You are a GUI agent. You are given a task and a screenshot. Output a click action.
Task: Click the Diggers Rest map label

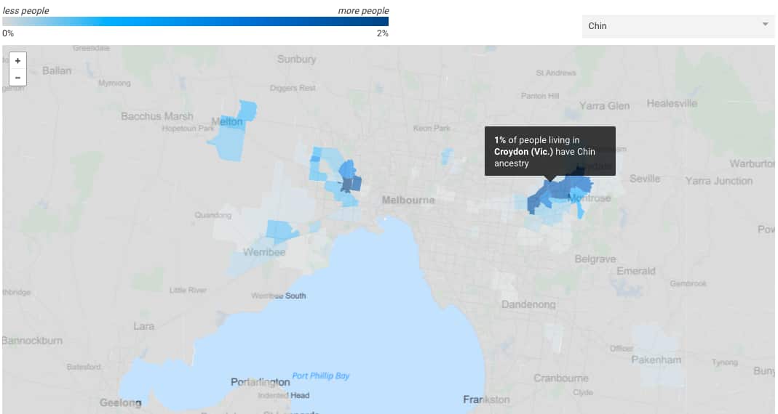pyautogui.click(x=293, y=88)
